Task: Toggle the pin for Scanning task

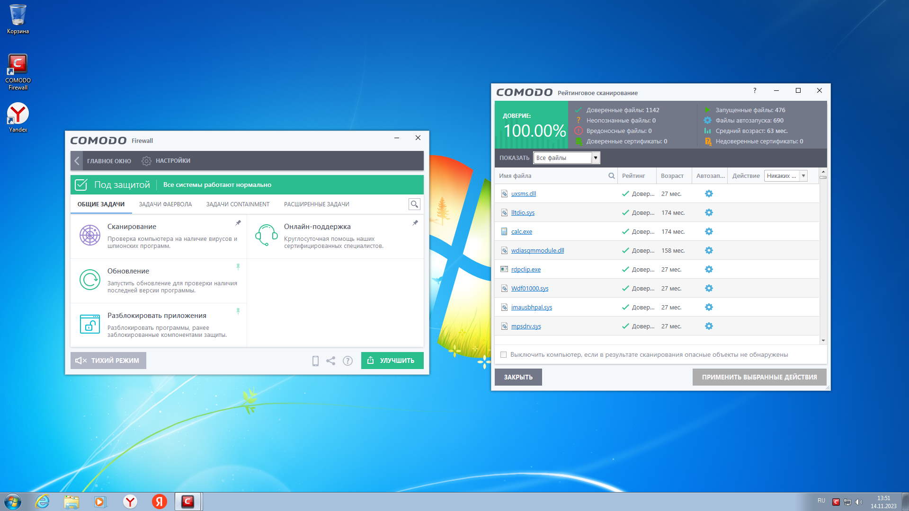Action: pos(238,223)
